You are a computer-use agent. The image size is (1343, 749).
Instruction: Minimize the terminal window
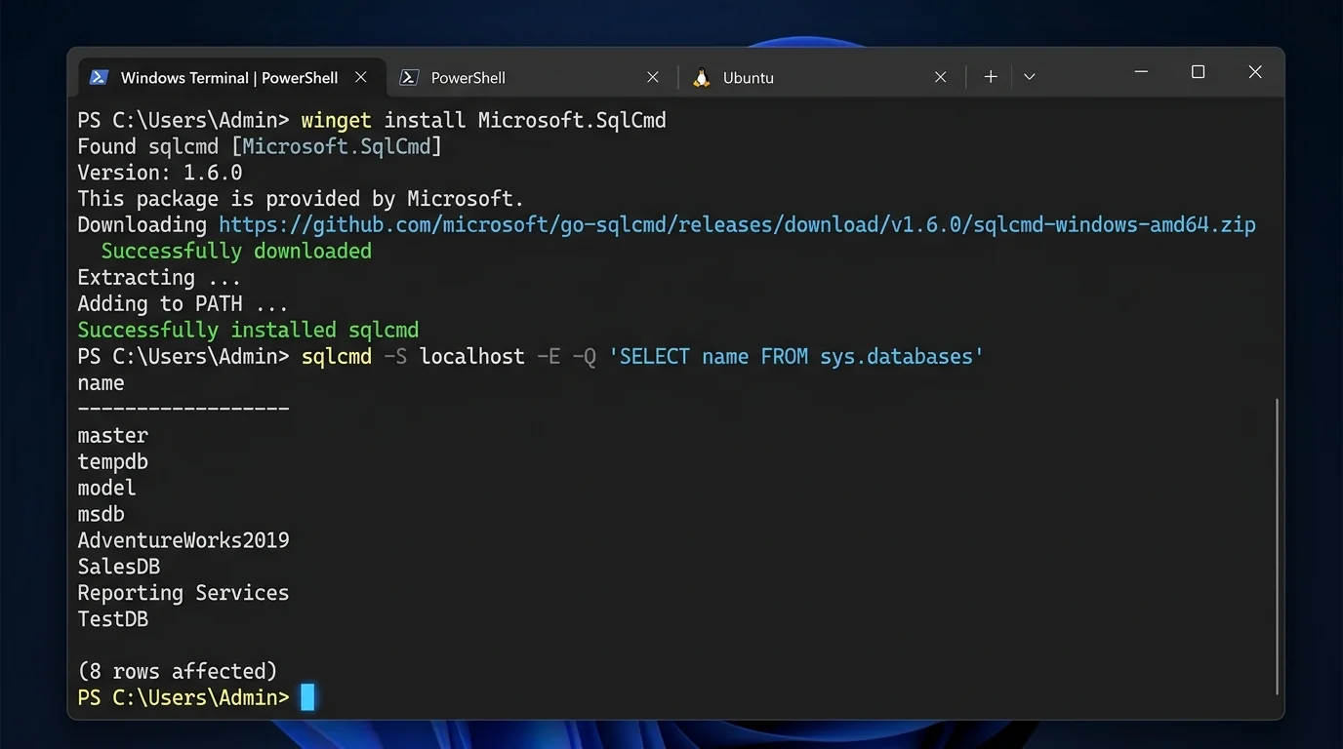tap(1141, 72)
